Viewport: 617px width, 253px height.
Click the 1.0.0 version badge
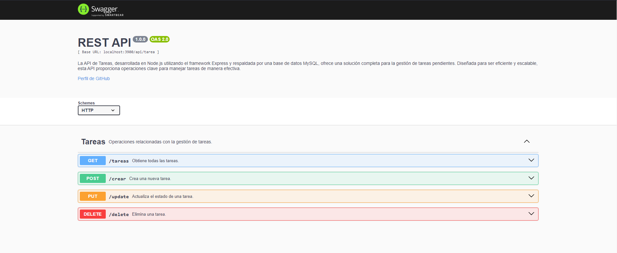tap(140, 39)
